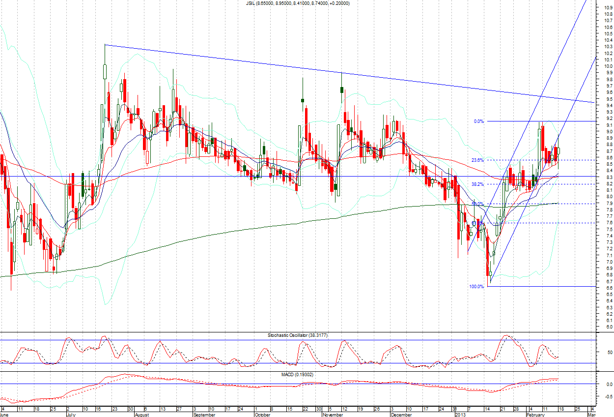
Task: Click the December month label
Action: click(x=400, y=415)
